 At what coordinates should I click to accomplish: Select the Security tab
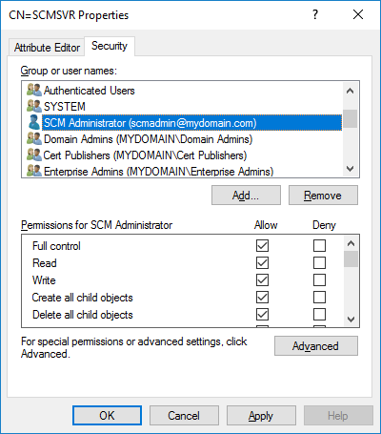[110, 46]
